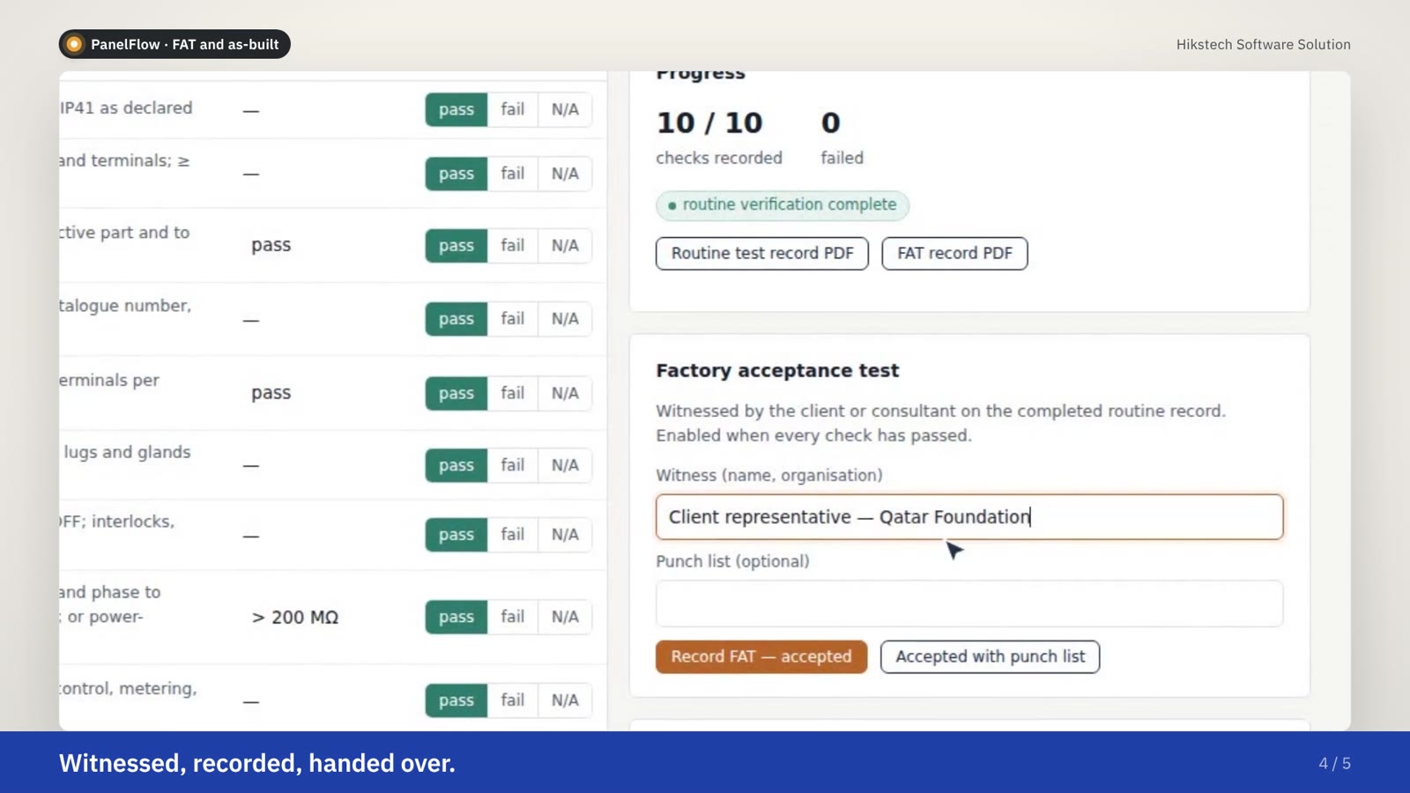
Task: Select fail for the 'and terminals' row
Action: click(512, 174)
